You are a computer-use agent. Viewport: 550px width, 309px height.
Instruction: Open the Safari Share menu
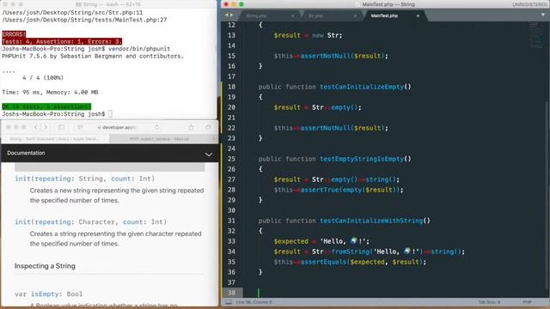pyautogui.click(x=191, y=127)
